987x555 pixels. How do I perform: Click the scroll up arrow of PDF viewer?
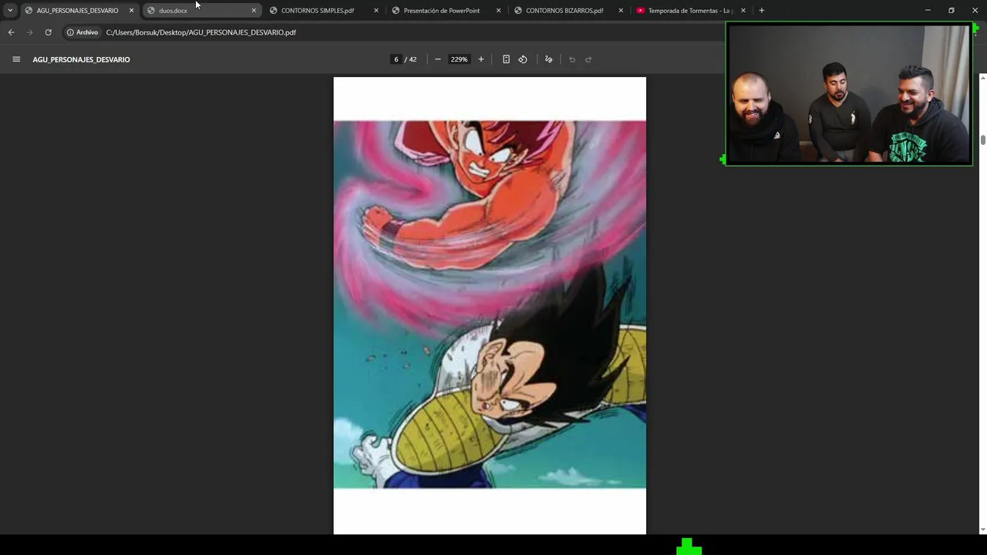pyautogui.click(x=982, y=78)
